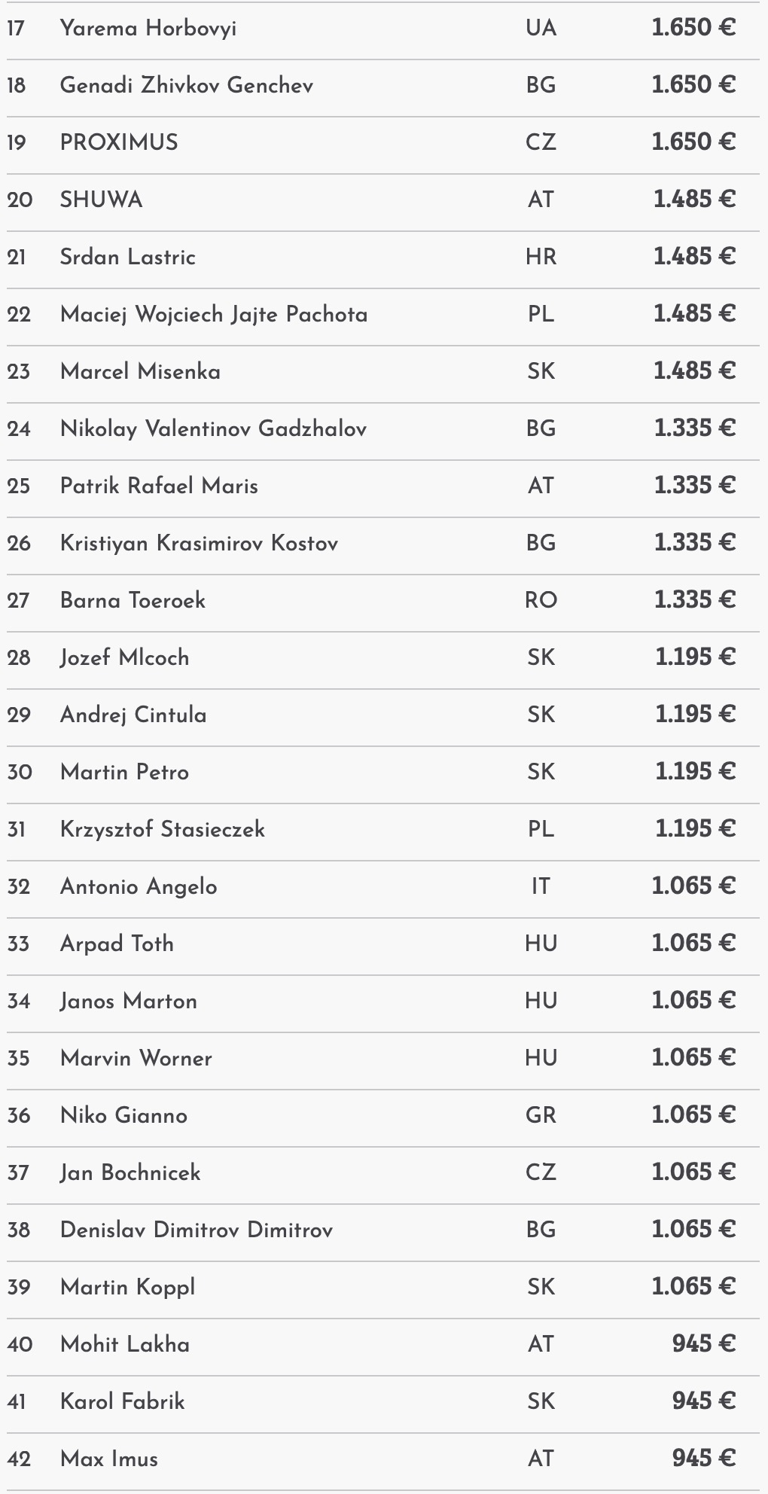The height and width of the screenshot is (1494, 768).
Task: Click Max Imus player name
Action: pyautogui.click(x=109, y=1459)
